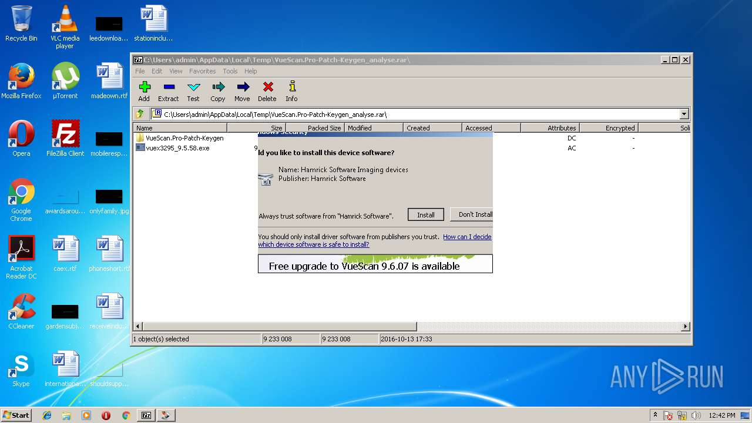
Task: Open the Edit menu
Action: [x=157, y=71]
